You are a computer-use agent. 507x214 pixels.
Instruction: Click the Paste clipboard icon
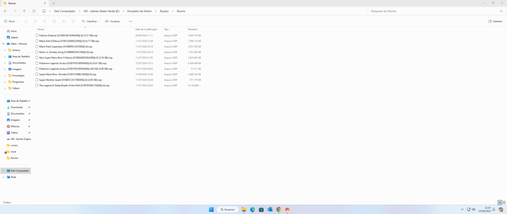(45, 21)
